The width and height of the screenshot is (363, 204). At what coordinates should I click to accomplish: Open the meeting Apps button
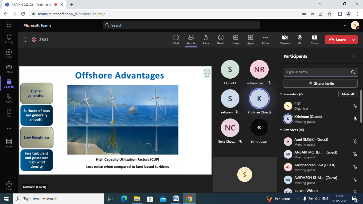(x=250, y=40)
